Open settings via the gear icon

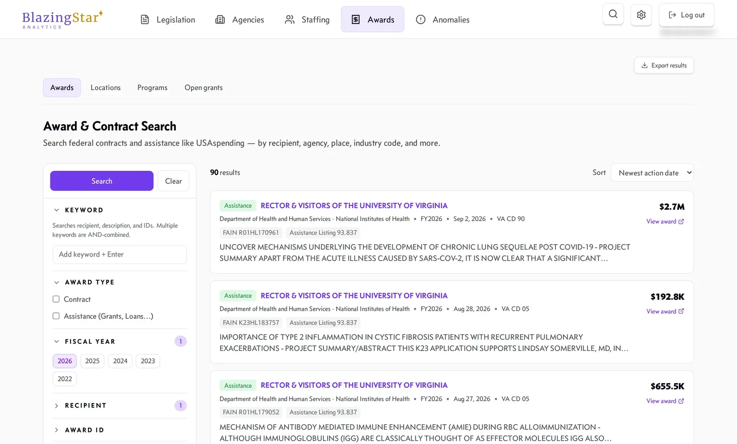coord(641,15)
